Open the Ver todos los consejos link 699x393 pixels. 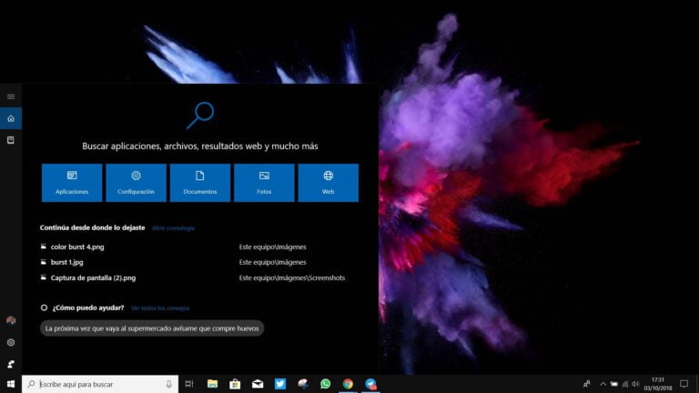[160, 308]
